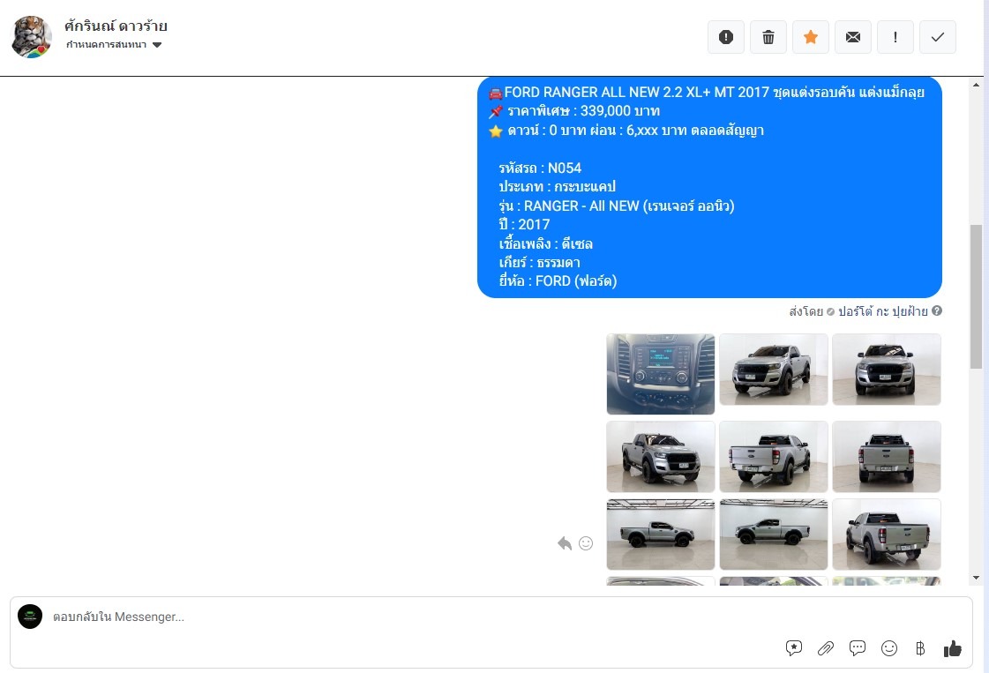Open the dashboard interior photo thumbnail

pos(661,374)
